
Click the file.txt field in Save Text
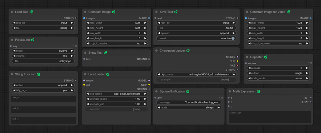pyautogui.click(x=196, y=28)
